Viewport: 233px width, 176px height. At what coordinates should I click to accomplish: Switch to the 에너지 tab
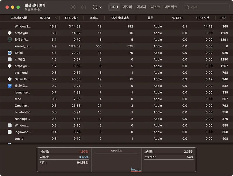(x=141, y=7)
